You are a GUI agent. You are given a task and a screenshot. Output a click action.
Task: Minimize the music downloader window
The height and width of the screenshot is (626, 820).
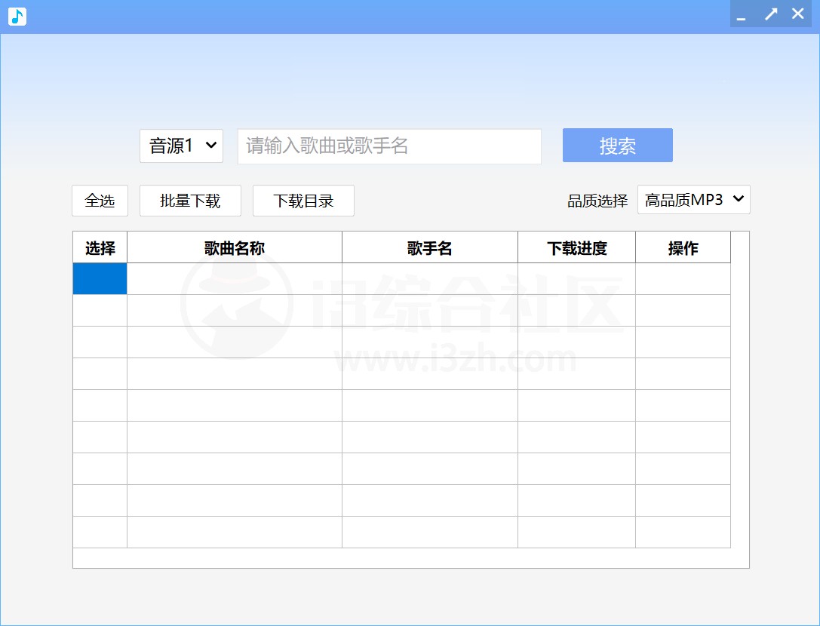click(x=741, y=14)
